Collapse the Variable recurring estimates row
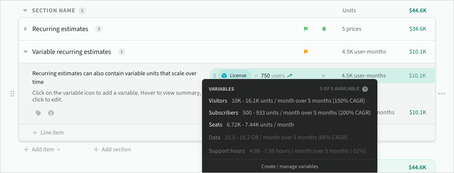Viewport: 454px width, 173px height. [x=26, y=52]
